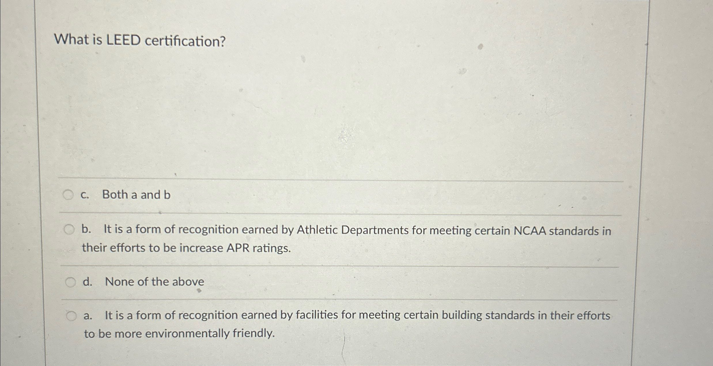Click the "b." letter label
713x366 pixels.
[x=86, y=229]
